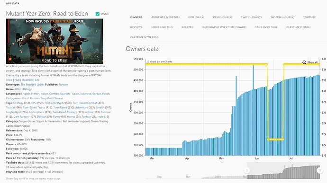Click the right chart scrollbar handle

click(320, 171)
